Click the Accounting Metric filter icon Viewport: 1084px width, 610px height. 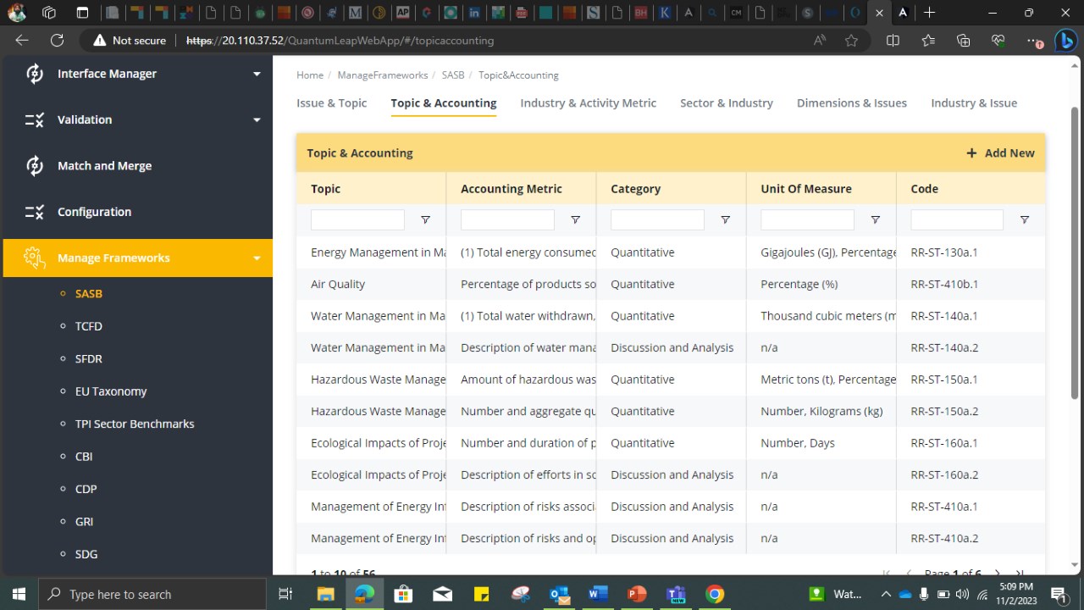point(575,220)
